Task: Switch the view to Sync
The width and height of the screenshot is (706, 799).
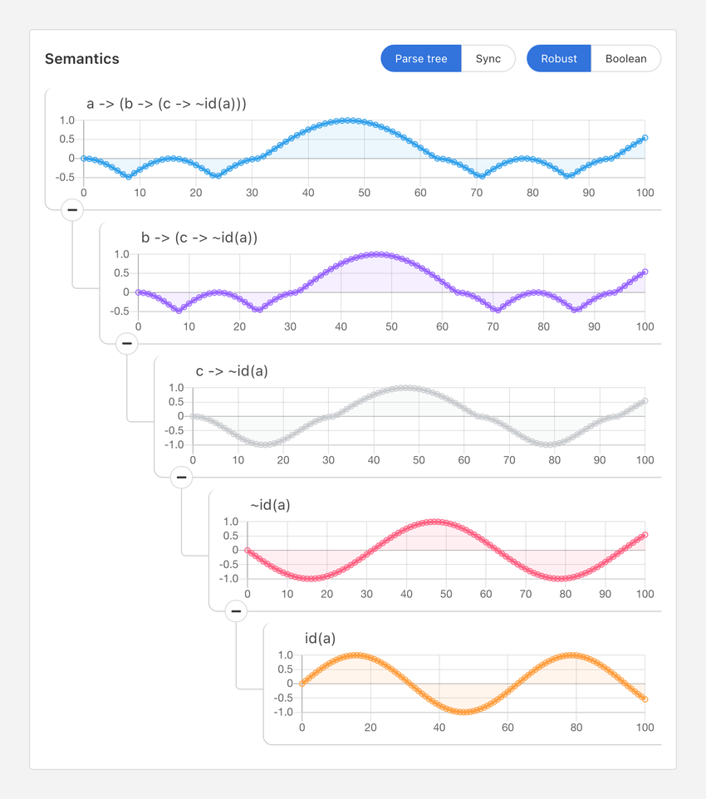Action: coord(488,58)
